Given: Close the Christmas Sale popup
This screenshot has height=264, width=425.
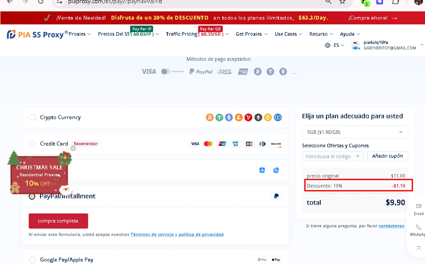Looking at the screenshot, I should [73, 148].
